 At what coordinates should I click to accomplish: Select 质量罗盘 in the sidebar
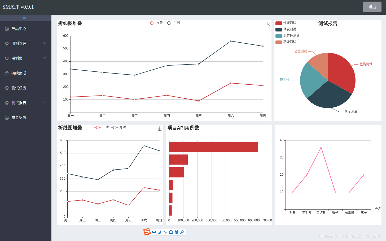26,117
